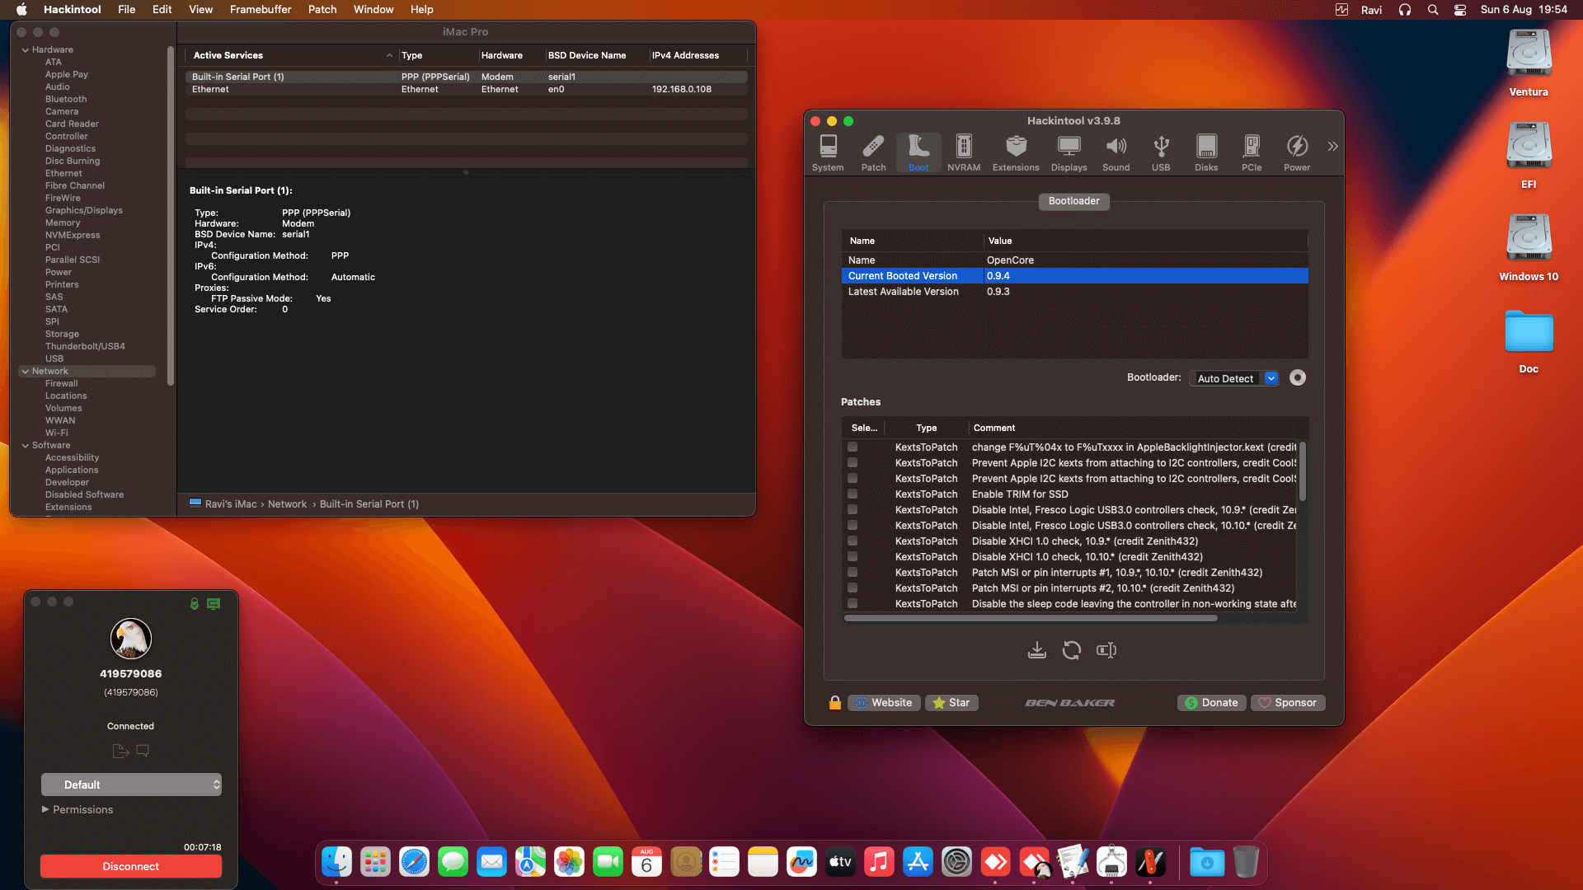Collapse the Hardware tree section
Viewport: 1583px width, 890px height.
pos(26,50)
